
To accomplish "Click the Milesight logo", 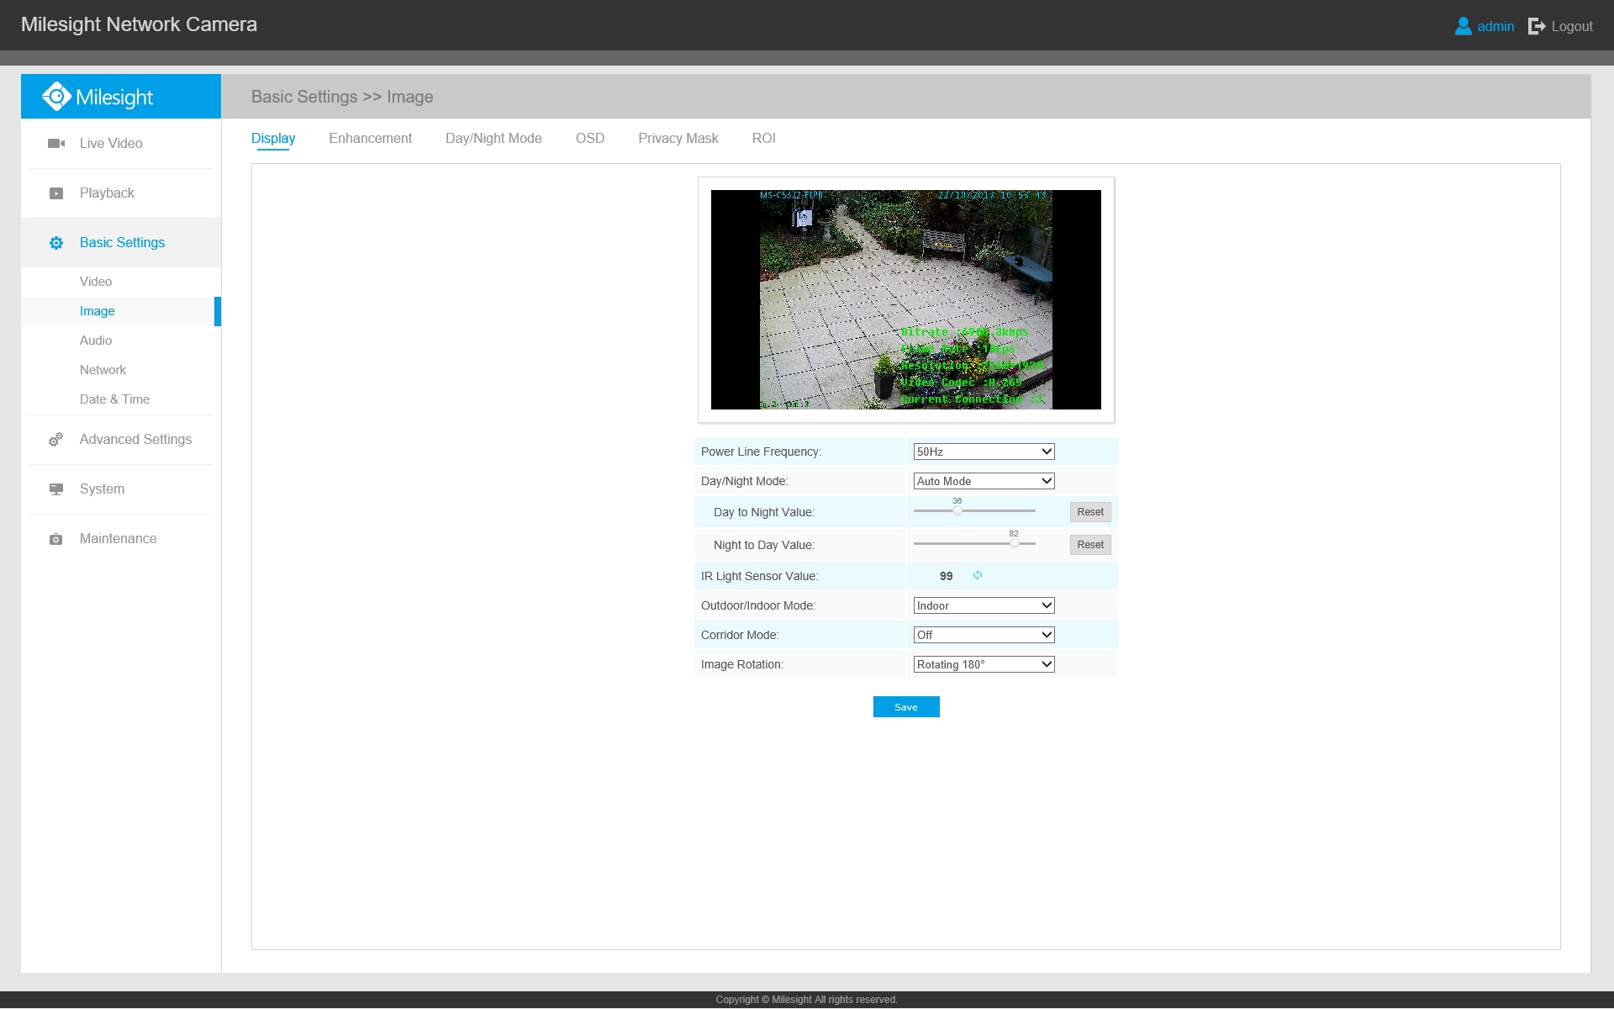I will 98,97.
